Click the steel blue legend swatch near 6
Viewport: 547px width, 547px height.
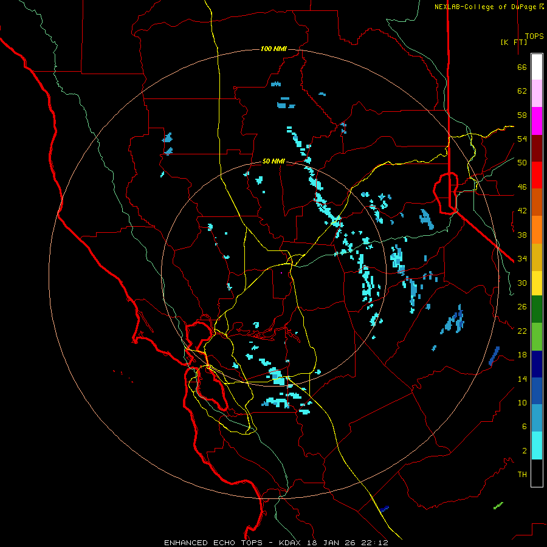click(x=537, y=418)
